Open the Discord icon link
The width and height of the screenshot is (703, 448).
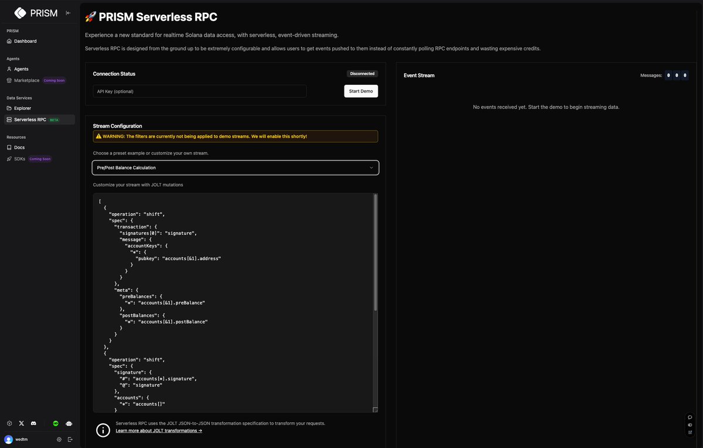34,423
